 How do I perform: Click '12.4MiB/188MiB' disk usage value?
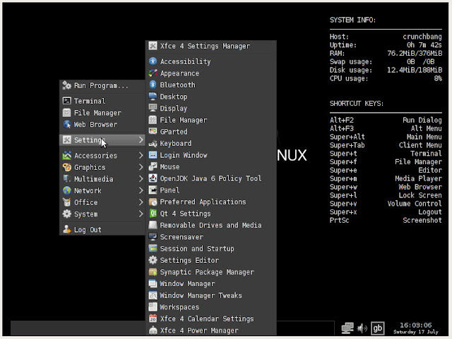[x=415, y=70]
